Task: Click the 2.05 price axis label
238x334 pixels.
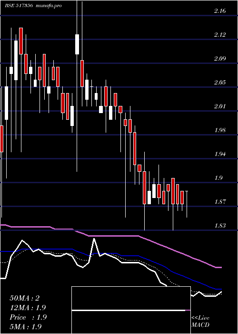Action: pos(220,82)
